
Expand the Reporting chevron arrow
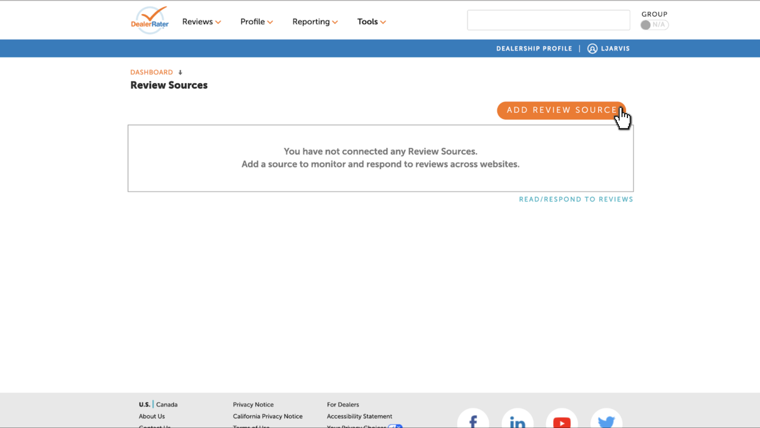pos(335,22)
